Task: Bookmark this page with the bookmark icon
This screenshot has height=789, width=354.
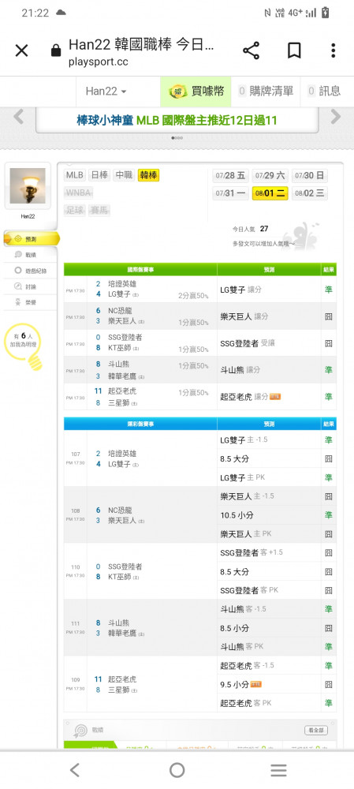Action: 294,50
